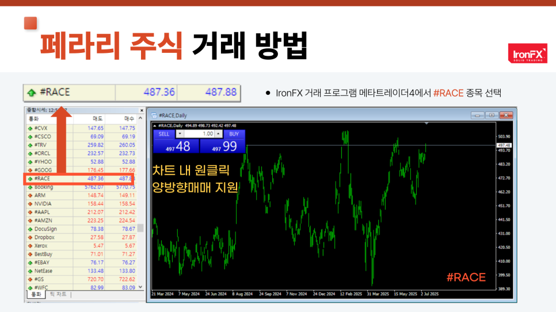
Task: Restore down the #RACE,Daily chart window
Action: (492, 115)
